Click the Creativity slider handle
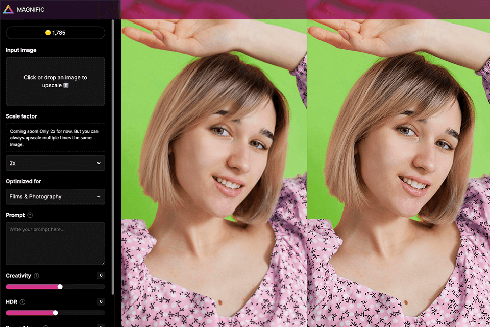Image resolution: width=490 pixels, height=327 pixels. click(x=60, y=287)
